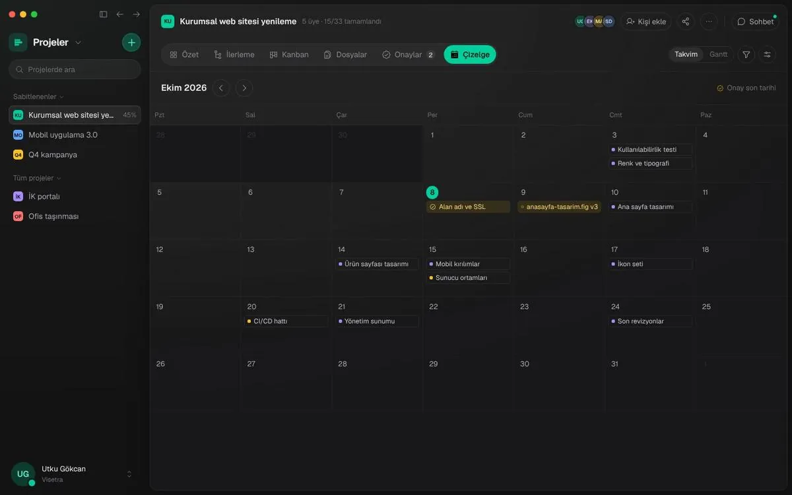Click the 45% progress label
Screen dimensions: 792x495
tap(129, 115)
